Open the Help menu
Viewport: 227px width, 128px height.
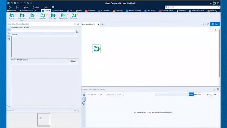(x=46, y=7)
